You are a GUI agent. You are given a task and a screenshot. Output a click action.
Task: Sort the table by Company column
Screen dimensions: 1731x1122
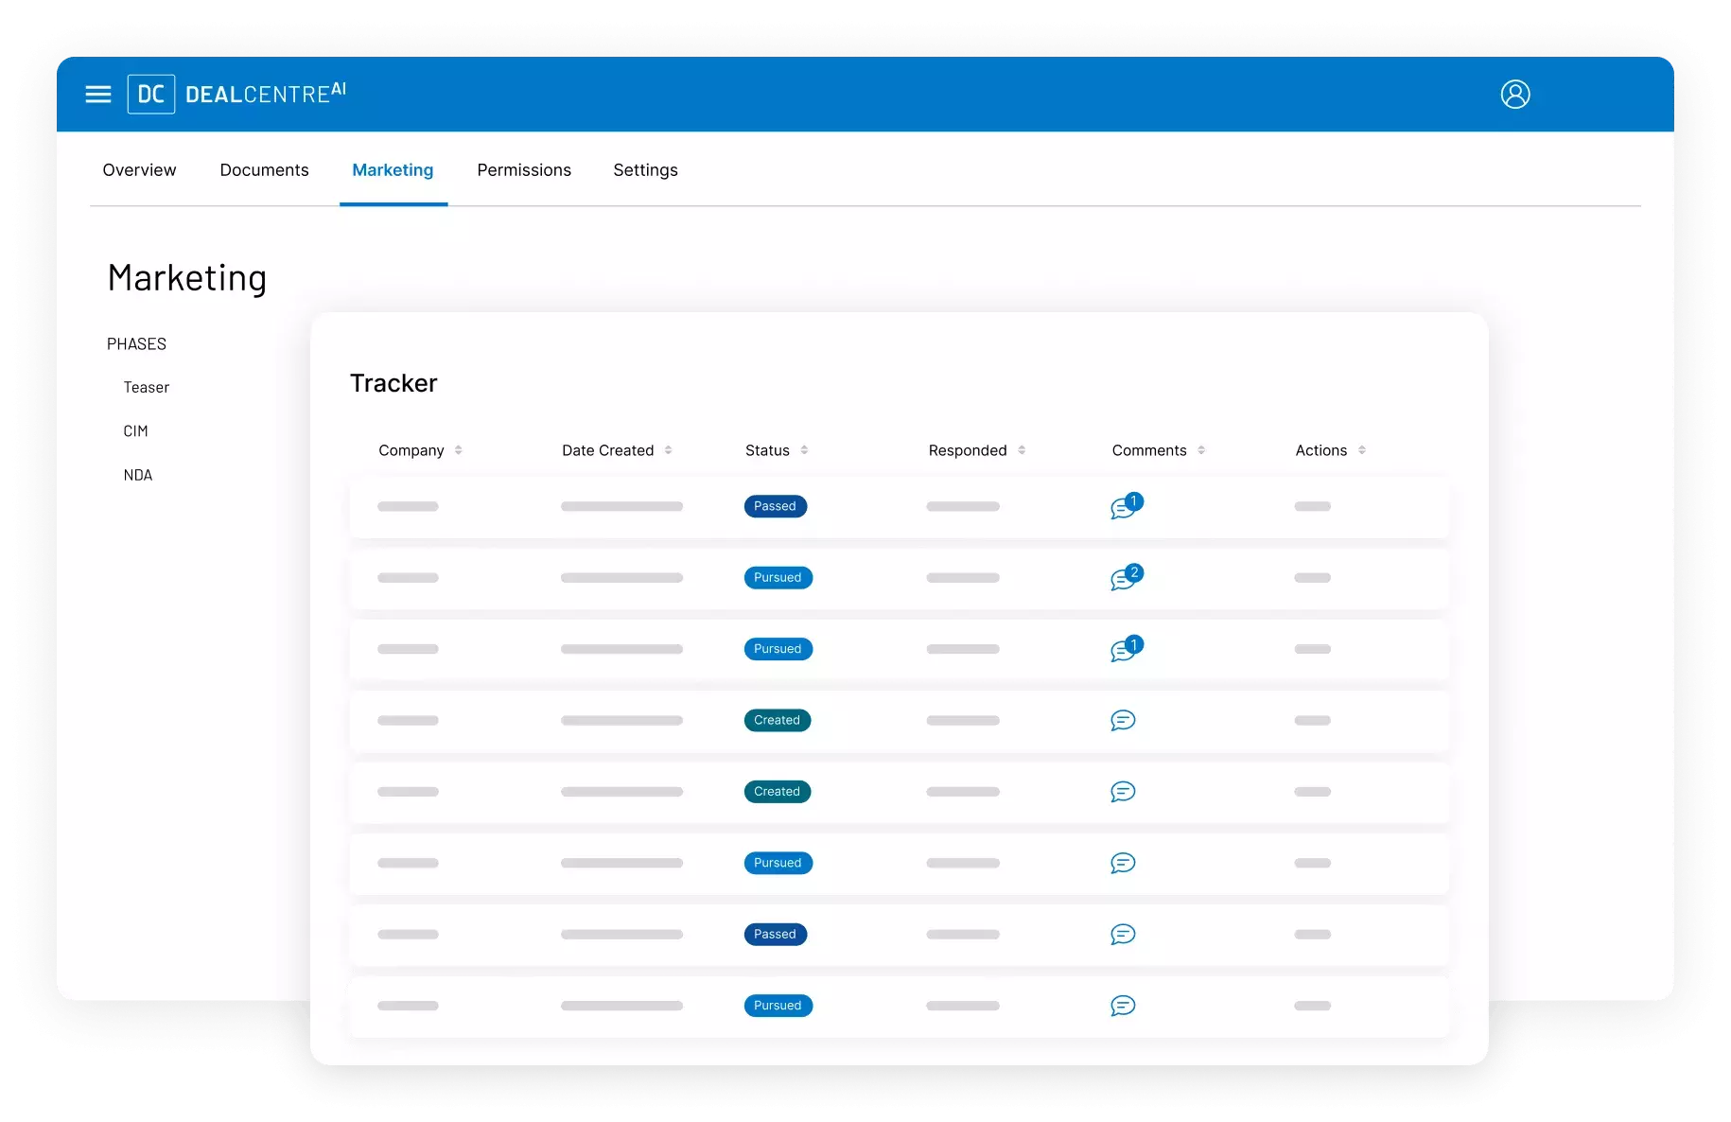coord(458,450)
